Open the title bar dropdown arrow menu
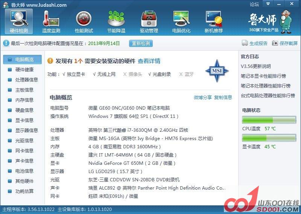301x214 pixels. [268, 4]
